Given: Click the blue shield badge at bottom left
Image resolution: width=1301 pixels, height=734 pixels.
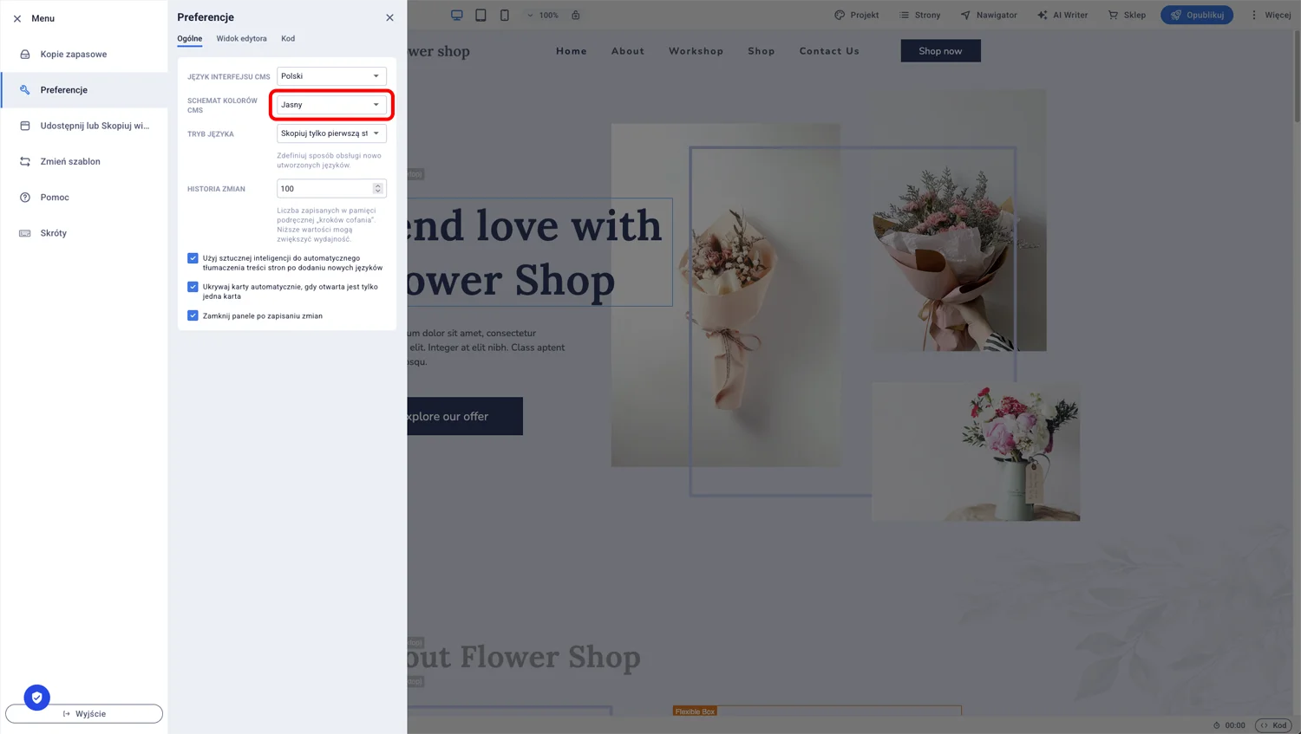Looking at the screenshot, I should (x=36, y=698).
